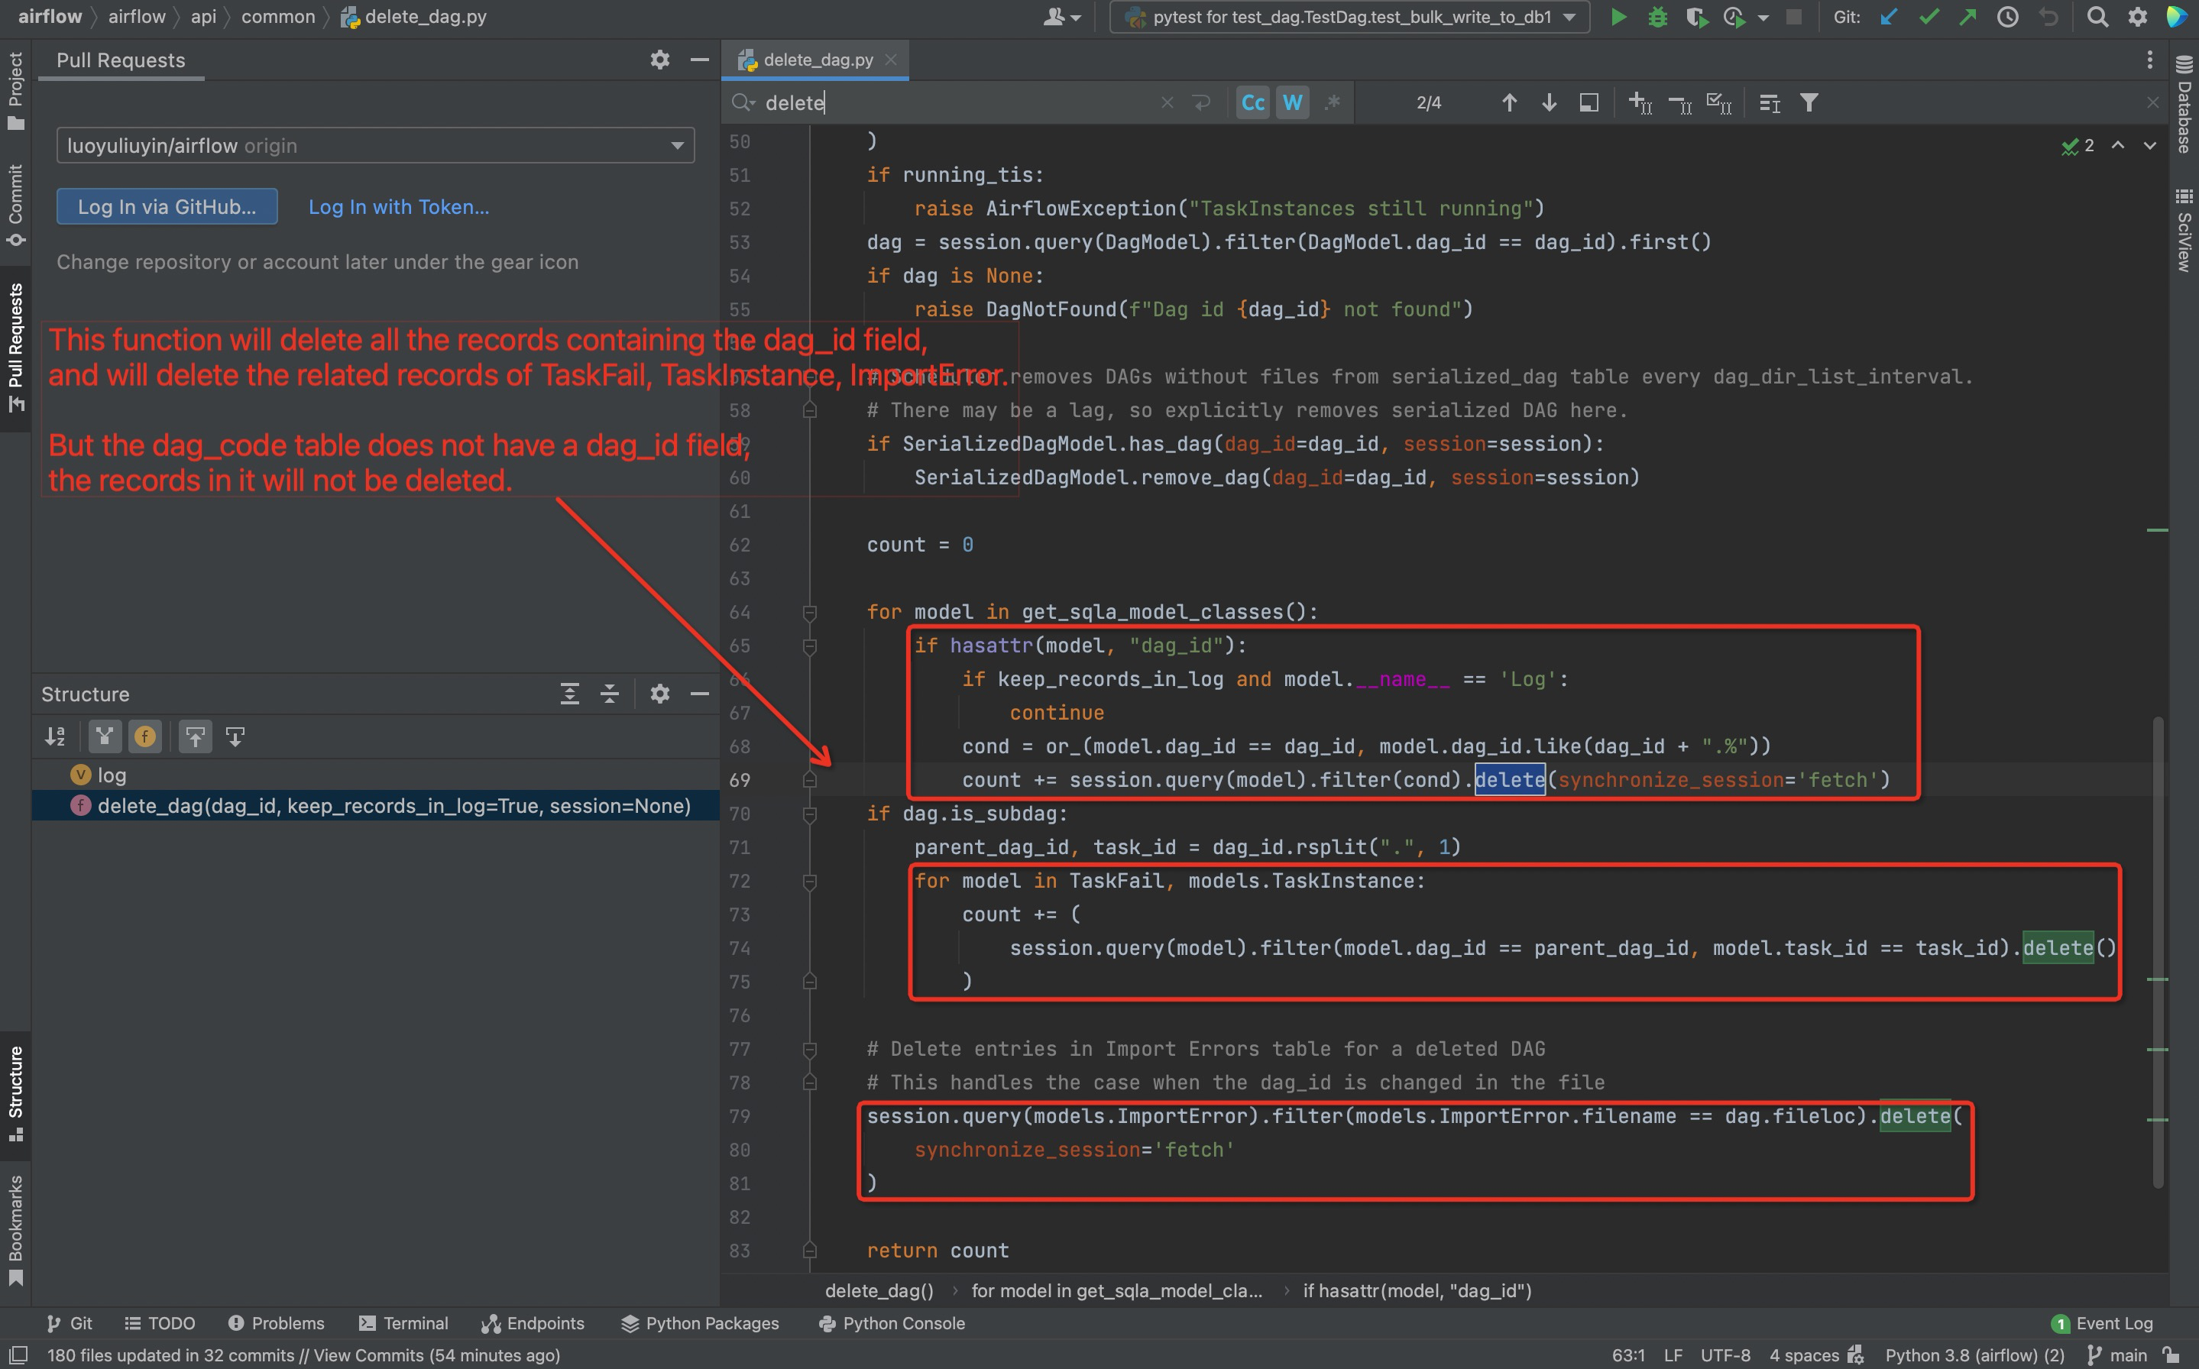The height and width of the screenshot is (1369, 2199).
Task: Click Git update project arrow icon
Action: coord(1889,18)
